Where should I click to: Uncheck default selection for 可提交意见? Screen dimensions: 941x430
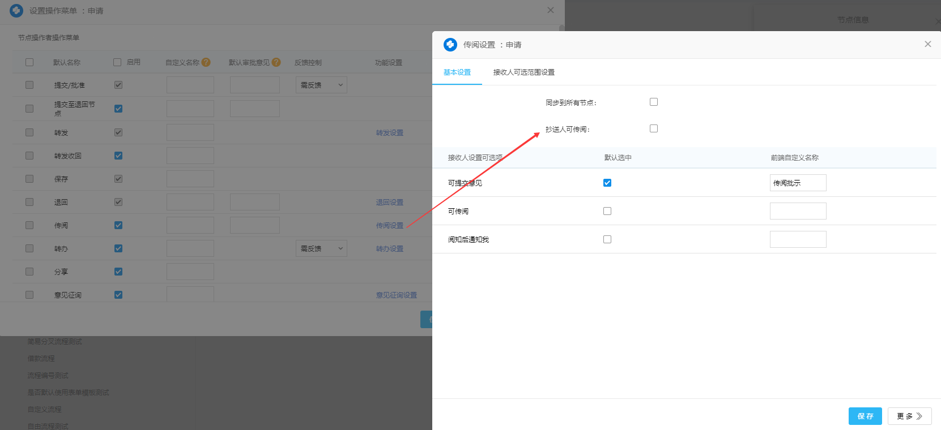pyautogui.click(x=607, y=183)
